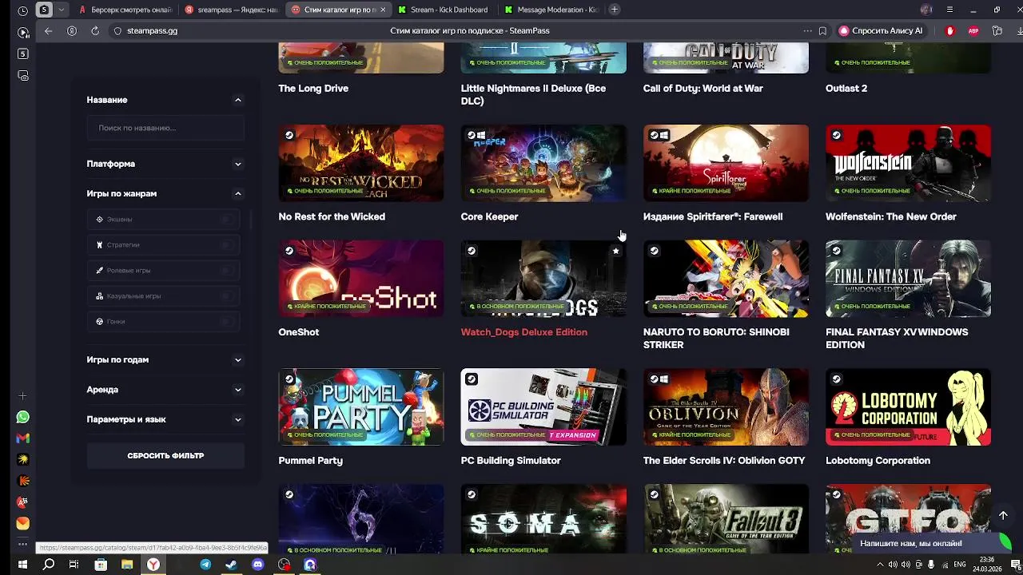Open the downloads arrow icon in browser toolbar
The height and width of the screenshot is (575, 1023).
point(1018,30)
